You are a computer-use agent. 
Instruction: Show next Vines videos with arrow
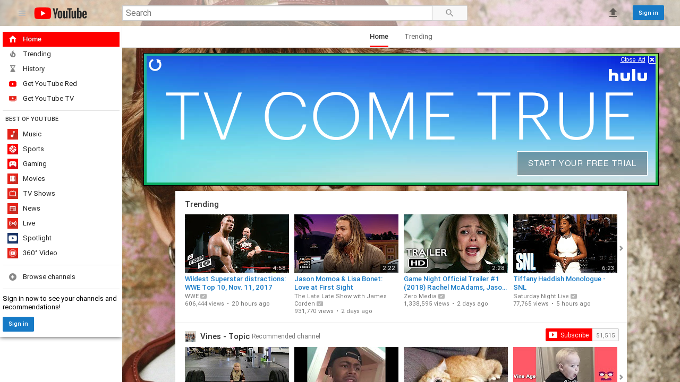621,377
